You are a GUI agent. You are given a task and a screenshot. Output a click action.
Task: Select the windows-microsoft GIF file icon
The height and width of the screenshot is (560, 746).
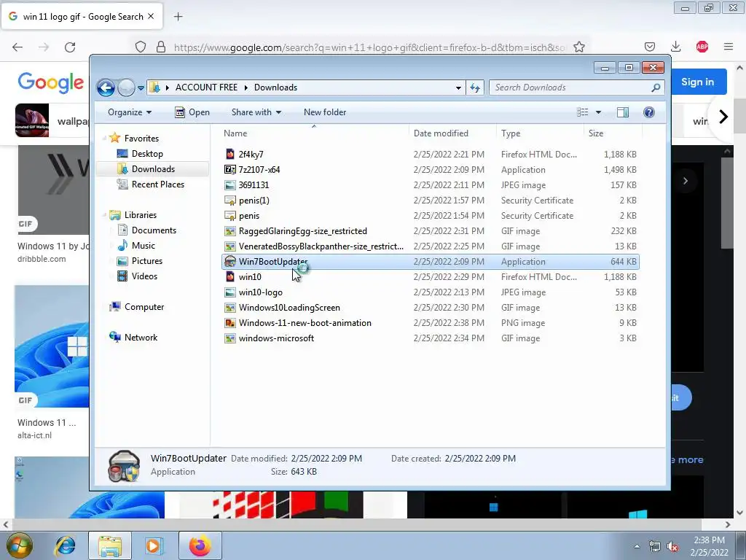(230, 338)
